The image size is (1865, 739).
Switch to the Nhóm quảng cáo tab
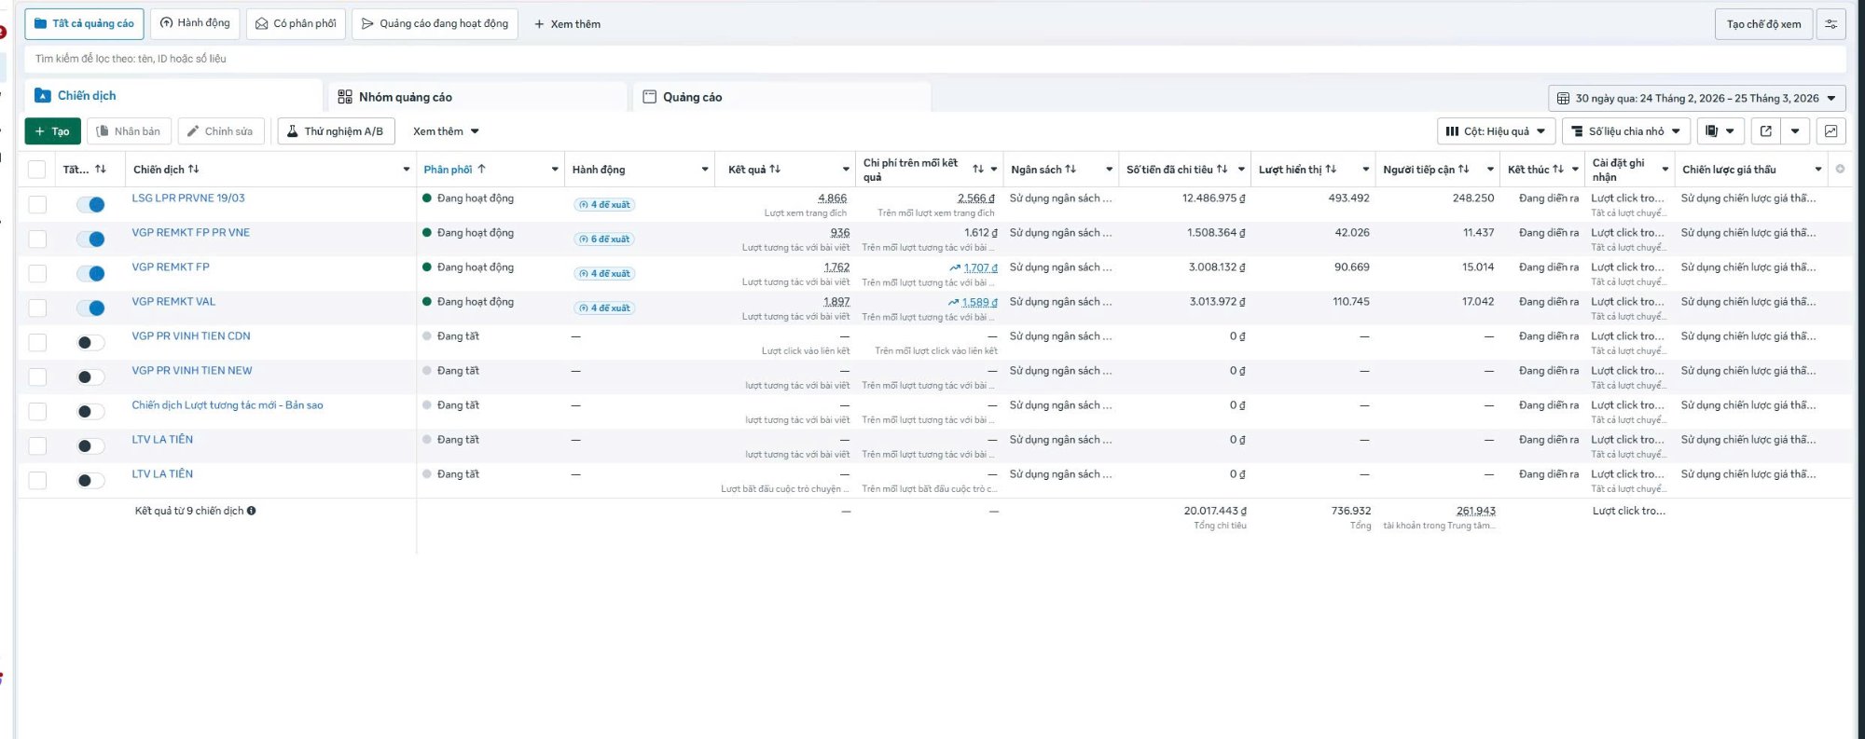[x=405, y=97]
